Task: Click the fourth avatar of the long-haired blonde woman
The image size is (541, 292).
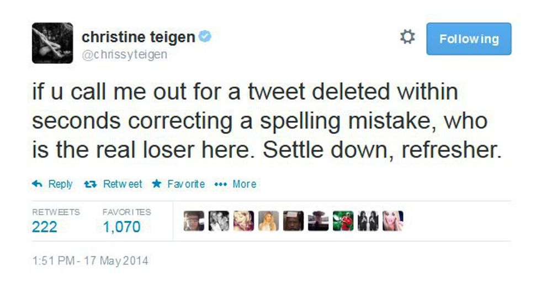Action: click(268, 221)
